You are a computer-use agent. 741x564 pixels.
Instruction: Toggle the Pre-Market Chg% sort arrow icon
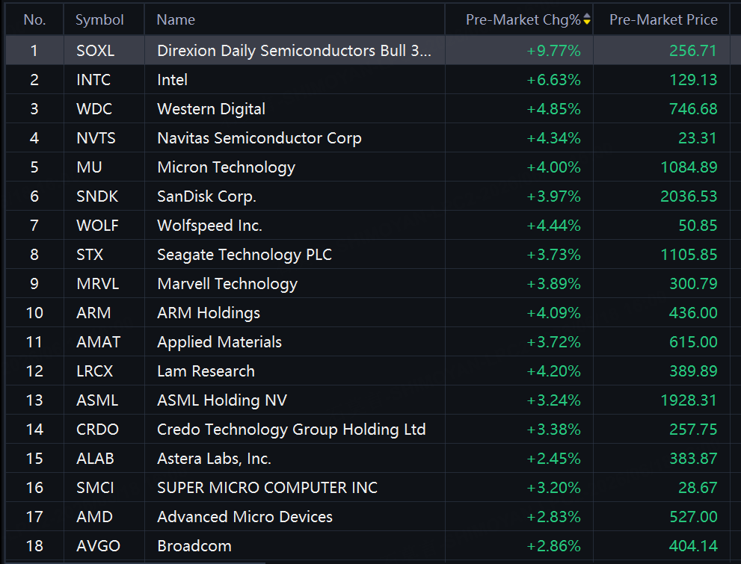click(x=587, y=19)
